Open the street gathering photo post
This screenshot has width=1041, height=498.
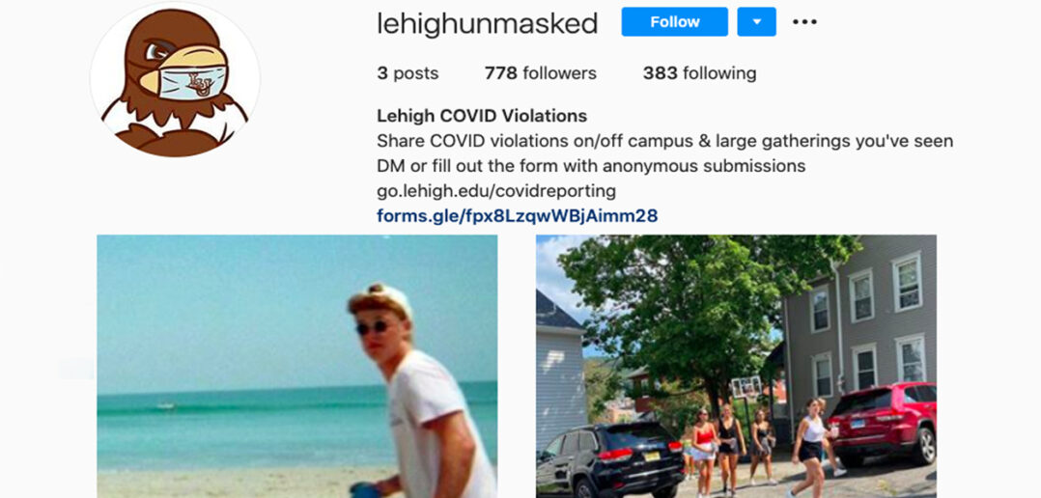(736, 366)
